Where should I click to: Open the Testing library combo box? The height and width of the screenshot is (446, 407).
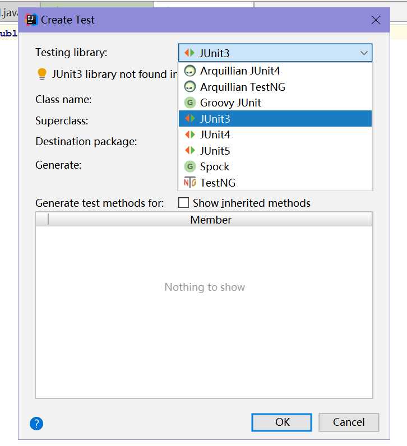[x=275, y=53]
